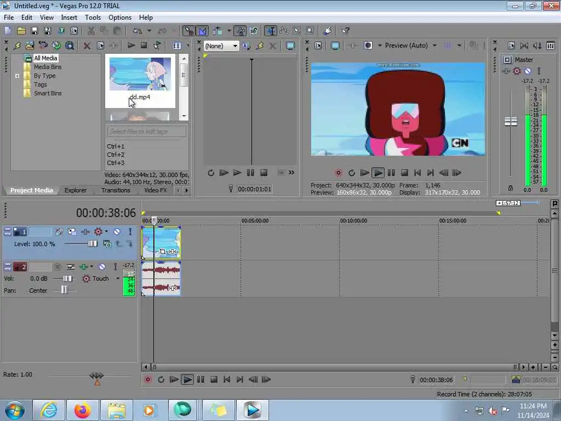
Task: Toggle Auto Ripple icon
Action: (217, 31)
